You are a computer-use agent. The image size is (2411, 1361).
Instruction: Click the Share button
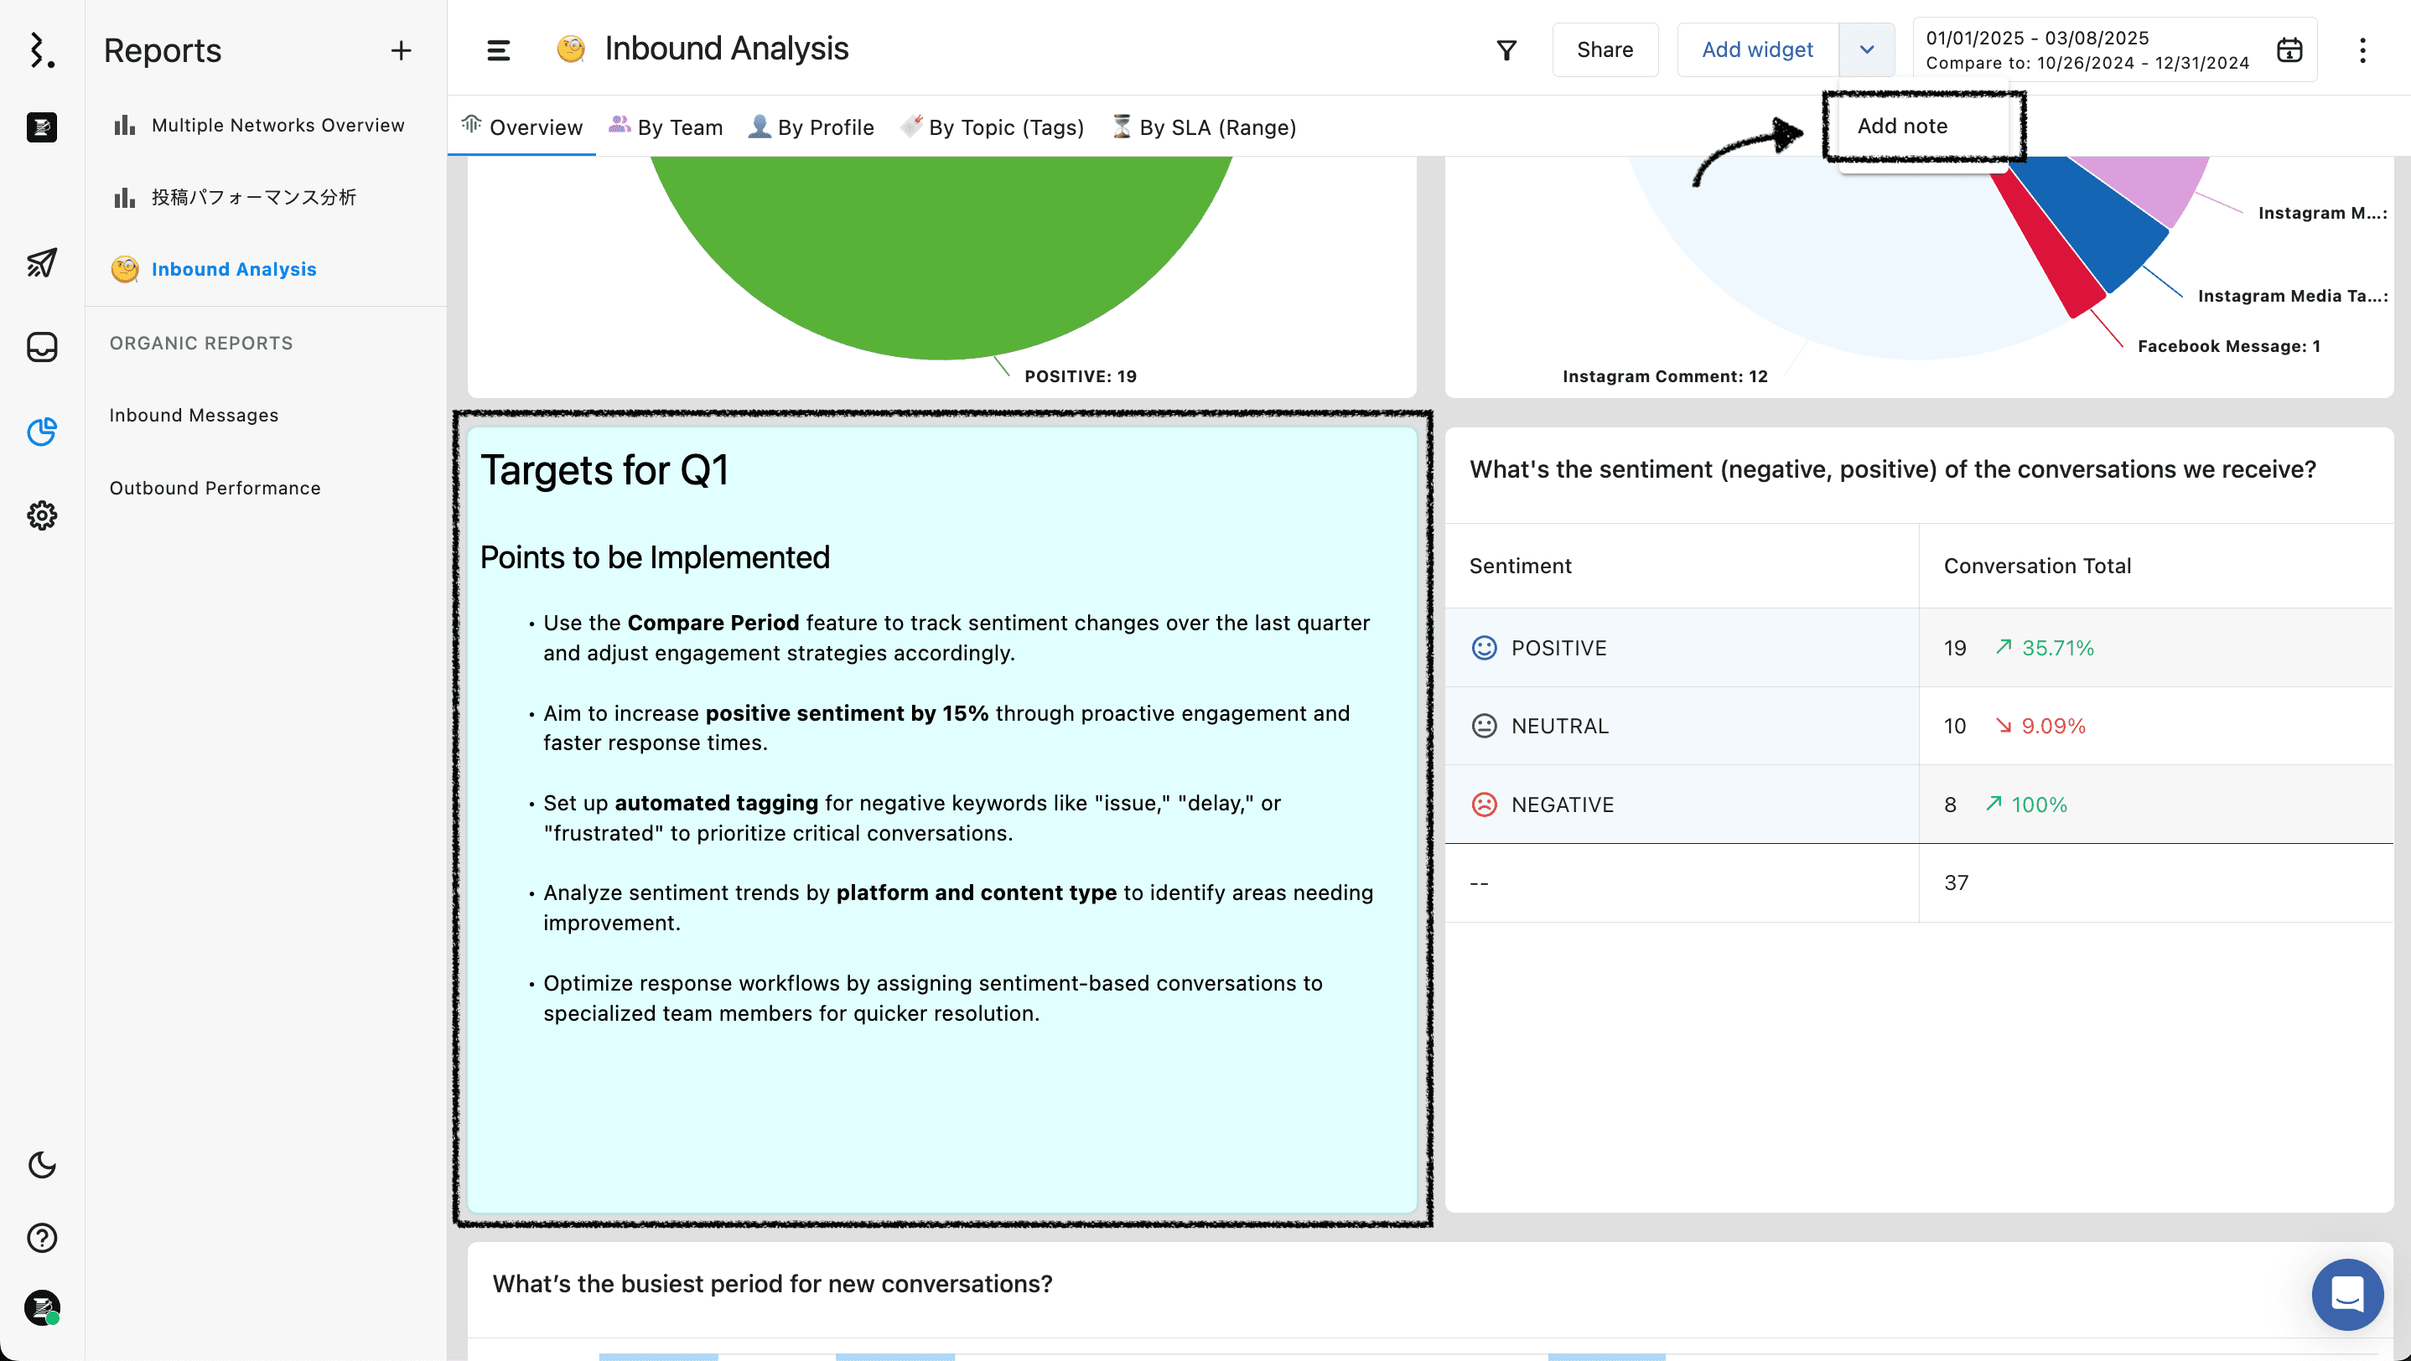1605,49
